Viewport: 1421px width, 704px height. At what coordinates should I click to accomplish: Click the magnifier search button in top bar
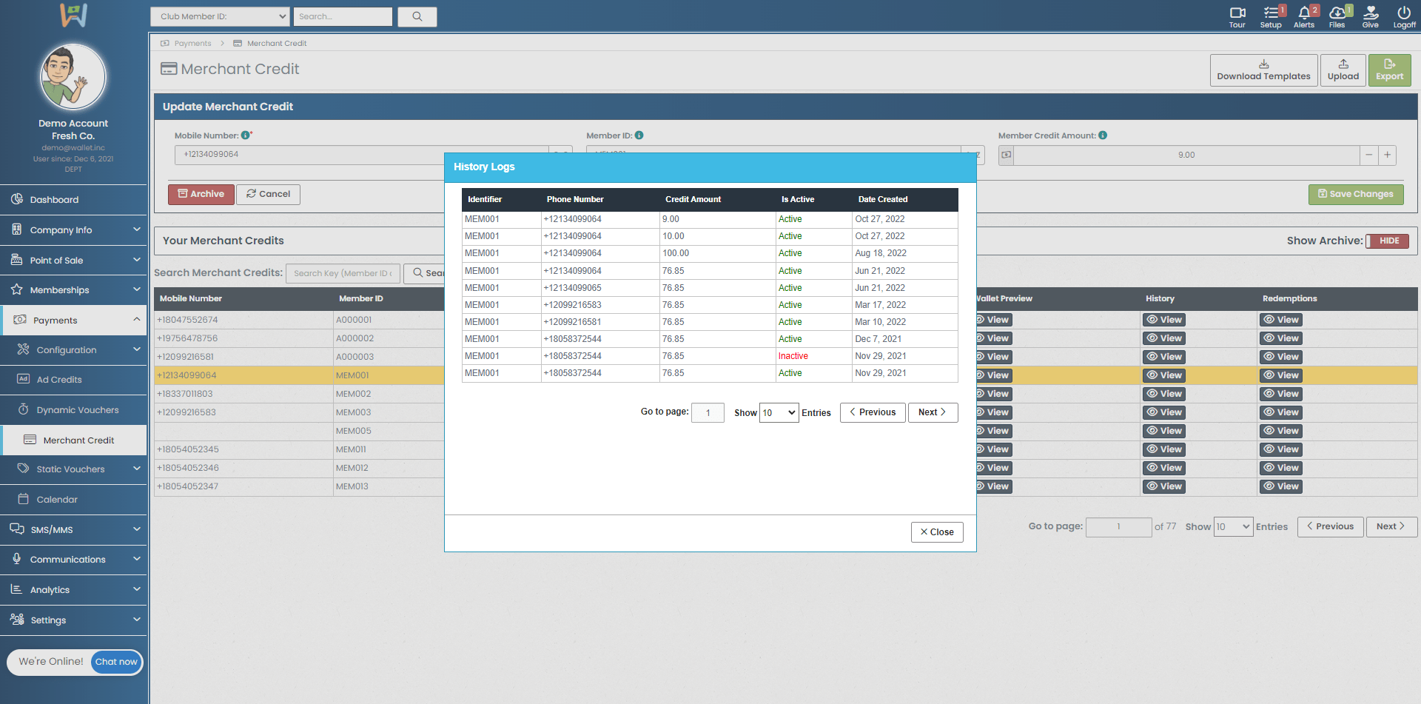click(x=417, y=17)
